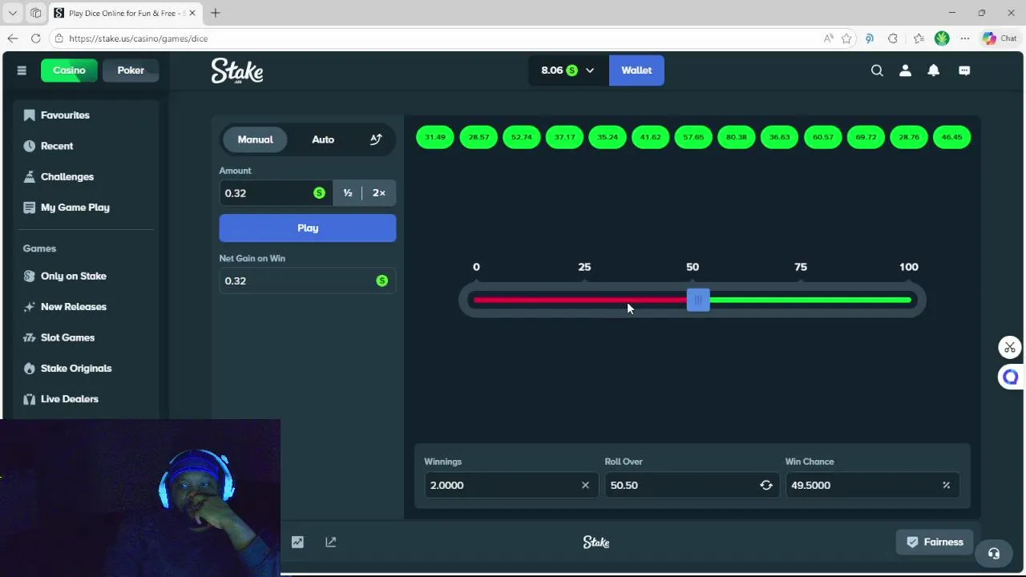1026x577 pixels.
Task: Open Copilot Chat in browser
Action: (x=1000, y=38)
